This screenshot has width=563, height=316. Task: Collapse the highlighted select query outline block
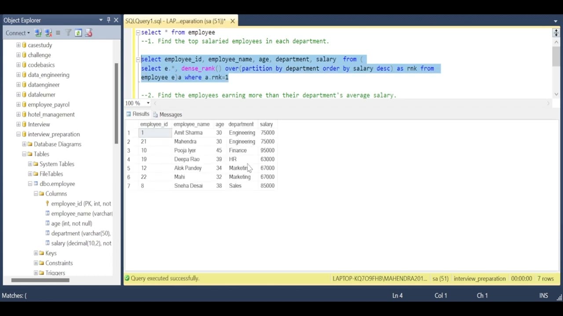(138, 59)
